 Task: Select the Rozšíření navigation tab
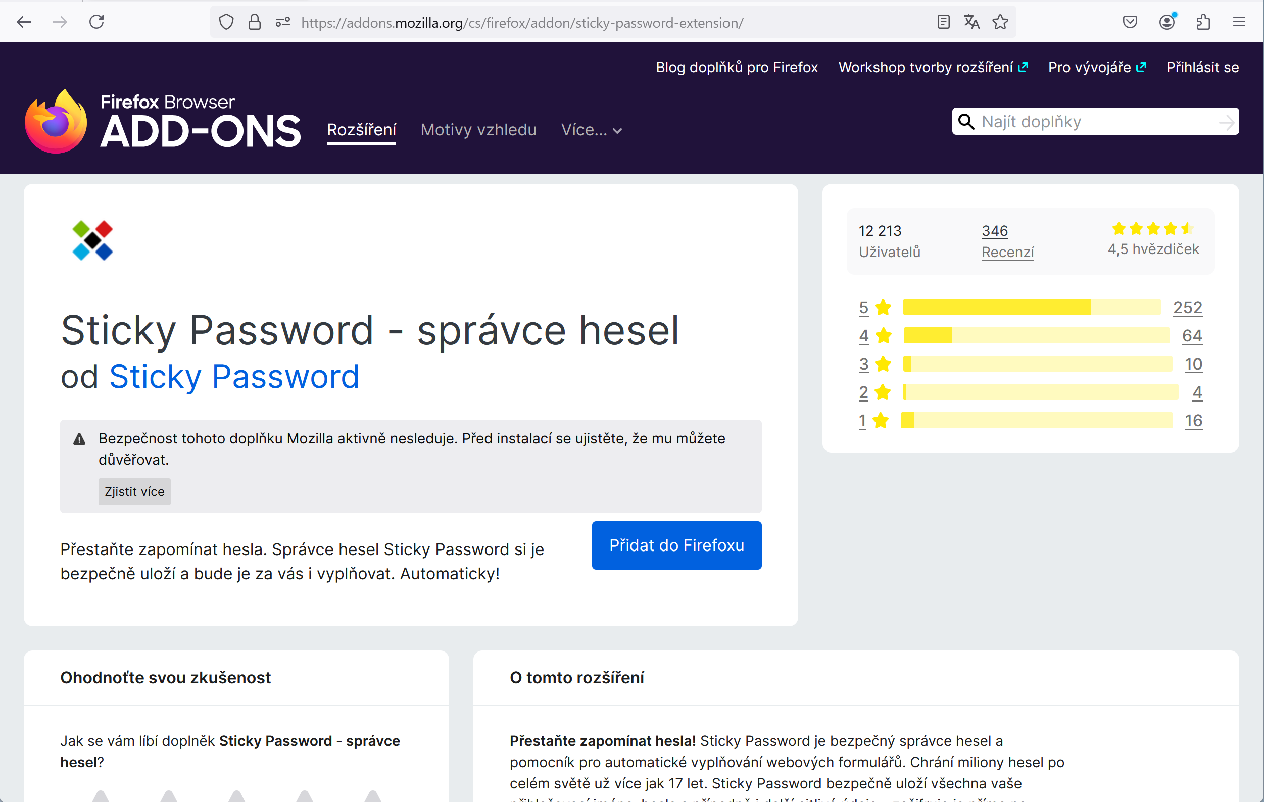[361, 130]
